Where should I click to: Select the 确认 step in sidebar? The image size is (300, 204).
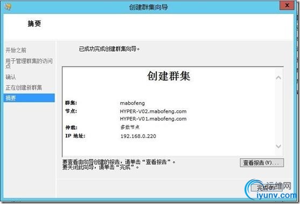point(11,77)
